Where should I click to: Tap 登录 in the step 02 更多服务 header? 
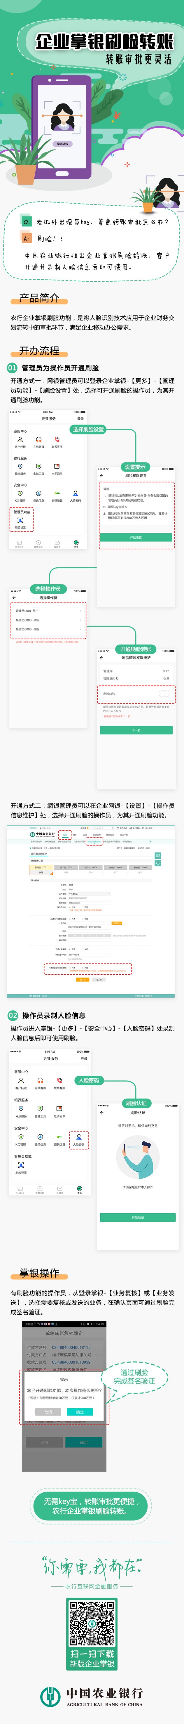(84, 1058)
